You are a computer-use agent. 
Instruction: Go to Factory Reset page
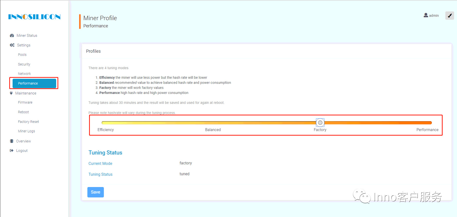point(28,122)
